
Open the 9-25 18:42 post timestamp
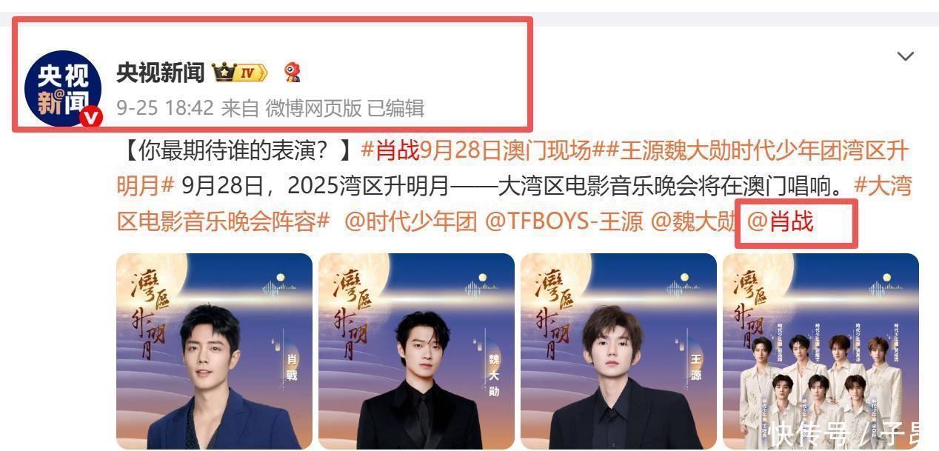[165, 108]
